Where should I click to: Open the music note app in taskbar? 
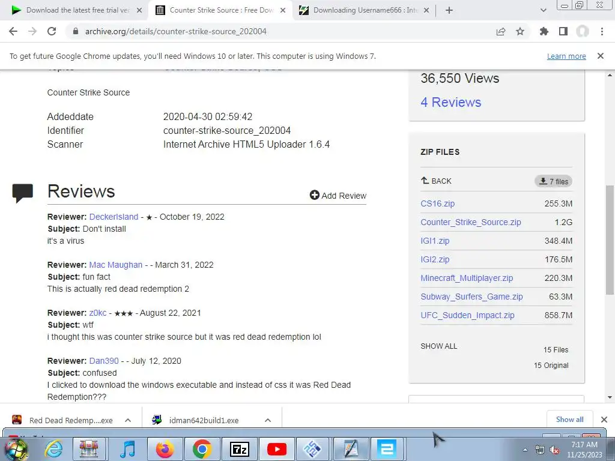[x=127, y=449]
